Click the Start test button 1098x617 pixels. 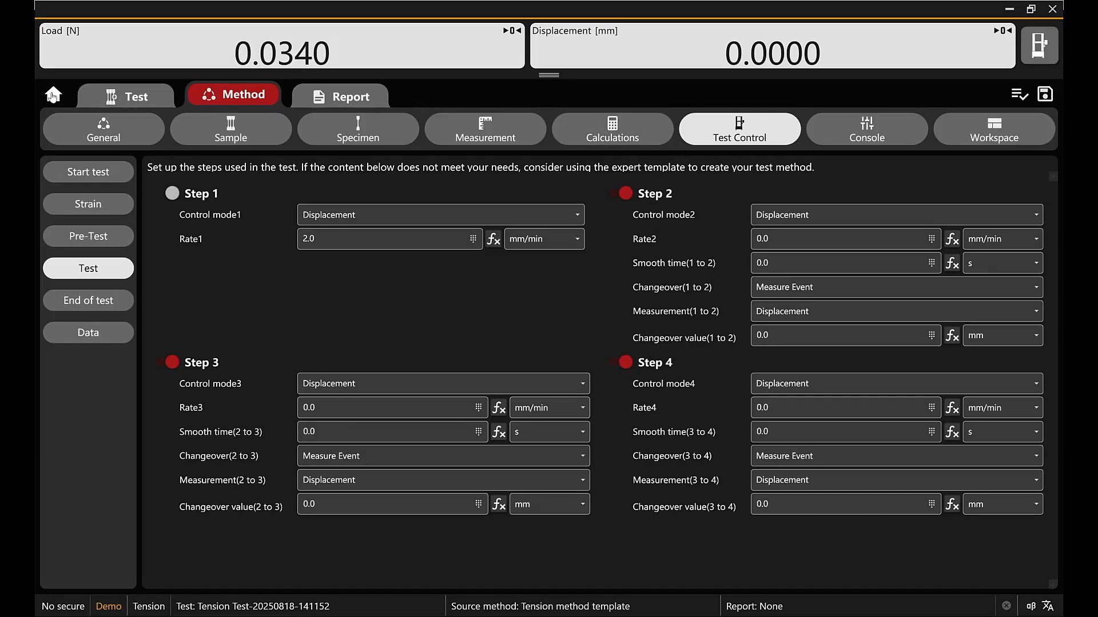click(x=88, y=171)
